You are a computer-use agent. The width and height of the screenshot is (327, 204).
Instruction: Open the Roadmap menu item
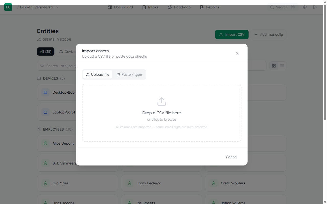[179, 7]
